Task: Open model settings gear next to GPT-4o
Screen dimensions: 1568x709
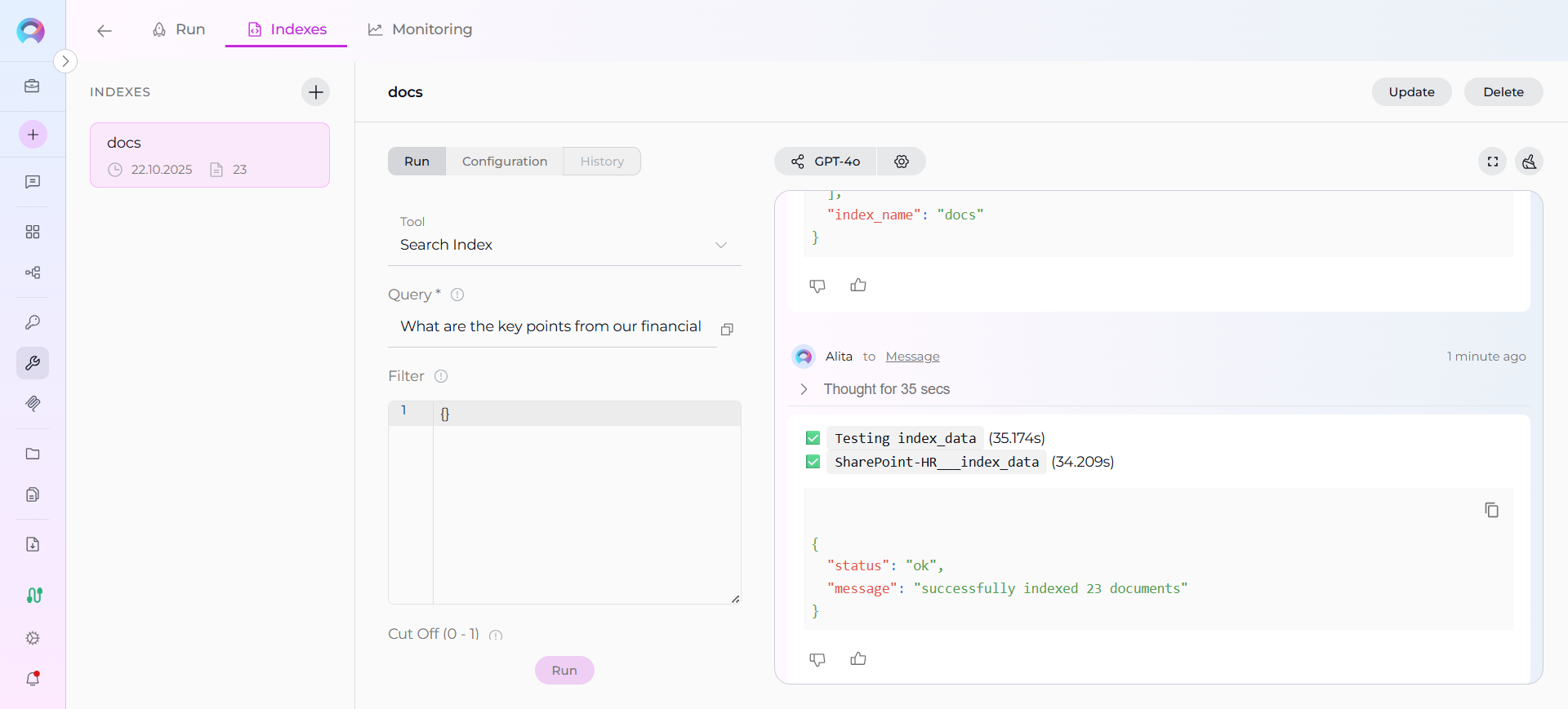Action: [901, 162]
